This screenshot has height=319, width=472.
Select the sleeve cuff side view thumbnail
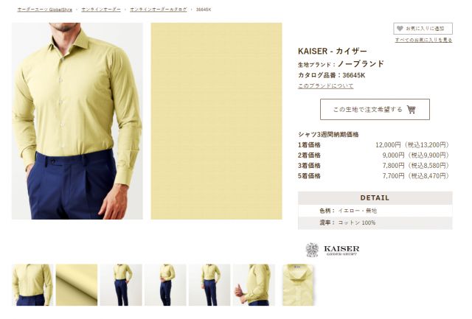254,284
